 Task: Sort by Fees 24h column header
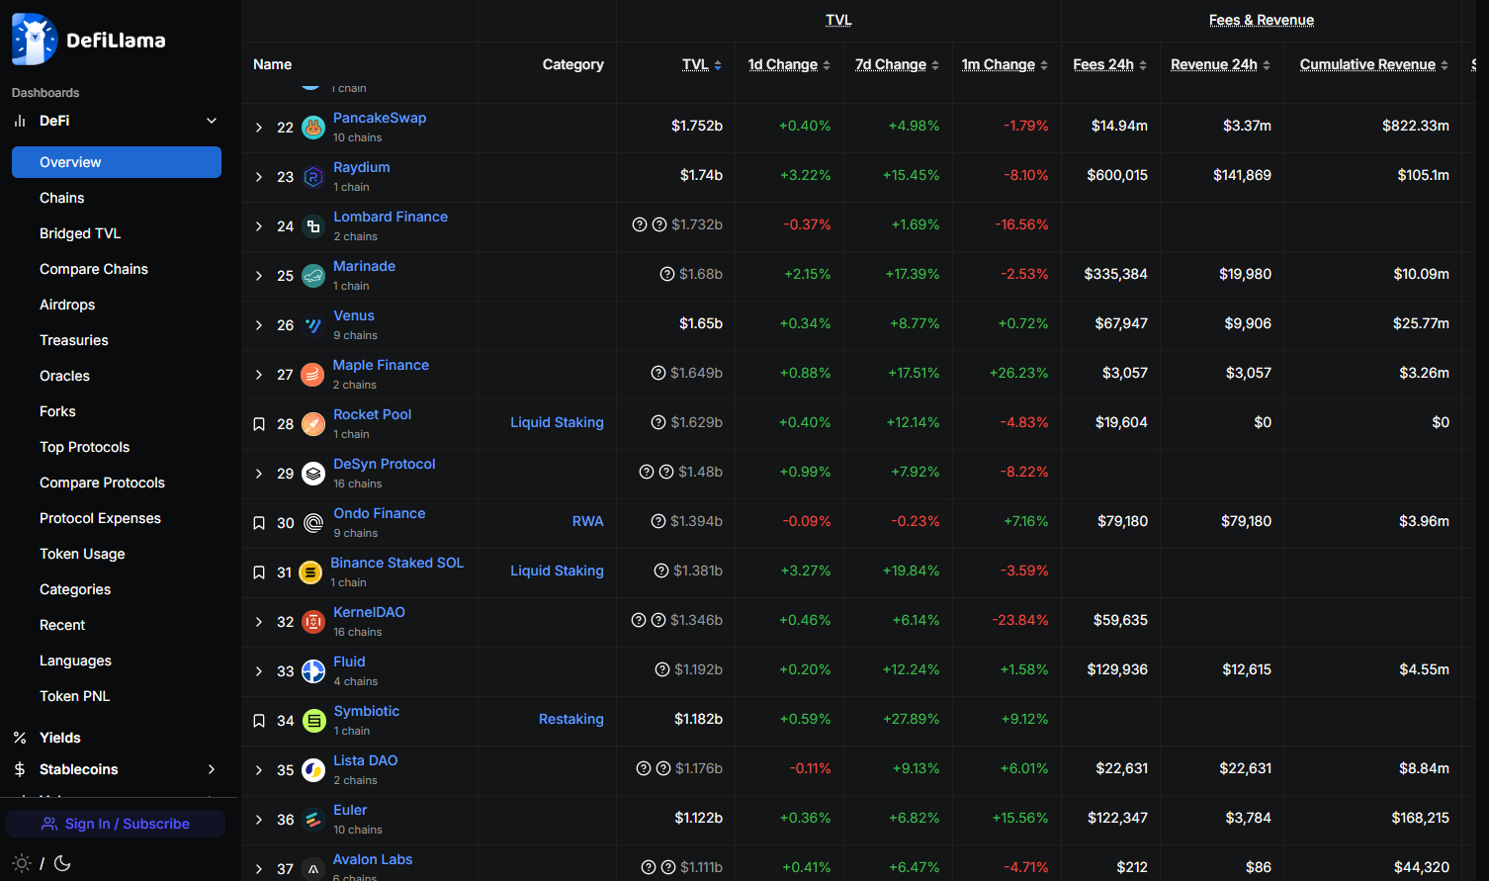pyautogui.click(x=1109, y=64)
